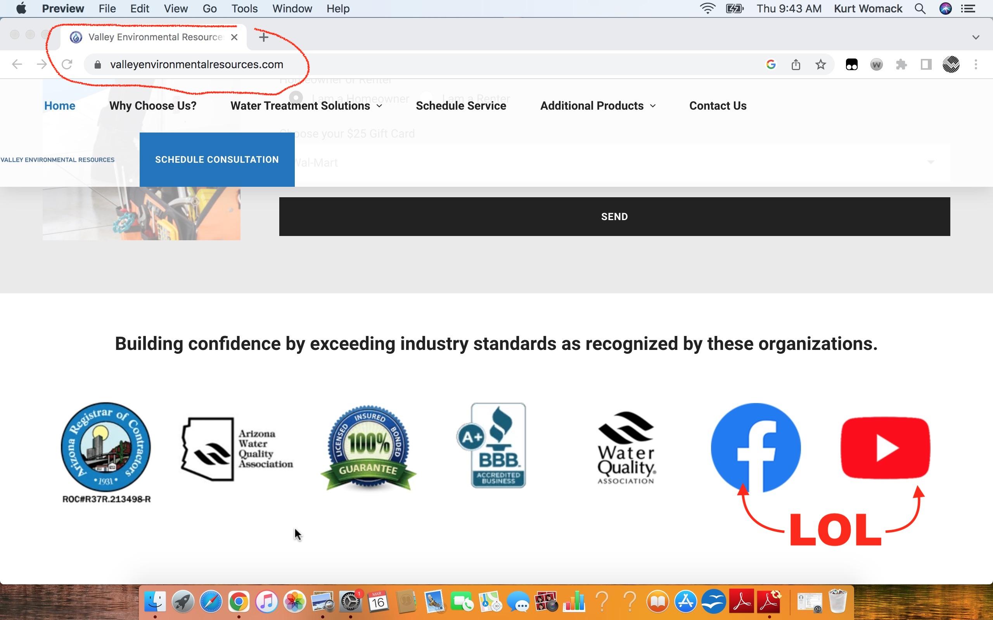Open Safari from the Dock
993x620 pixels.
coord(211,602)
